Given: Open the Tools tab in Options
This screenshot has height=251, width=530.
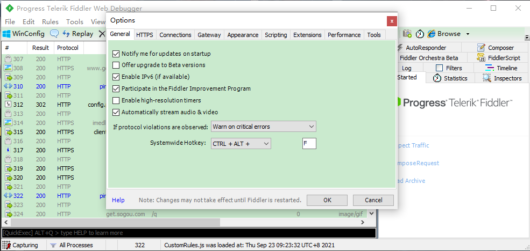Looking at the screenshot, I should pyautogui.click(x=374, y=35).
